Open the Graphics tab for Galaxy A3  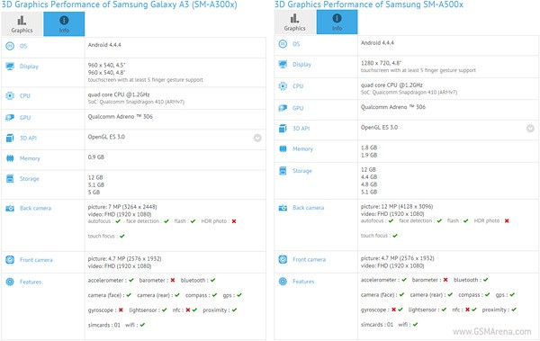(x=22, y=24)
